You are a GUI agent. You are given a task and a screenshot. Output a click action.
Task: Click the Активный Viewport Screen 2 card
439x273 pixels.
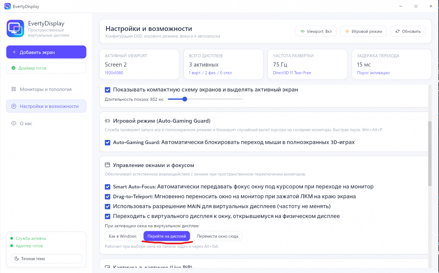pyautogui.click(x=139, y=64)
